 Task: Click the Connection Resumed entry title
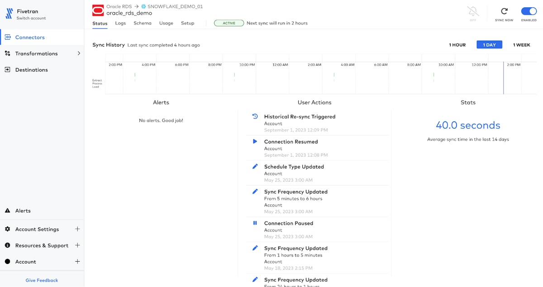pyautogui.click(x=291, y=141)
